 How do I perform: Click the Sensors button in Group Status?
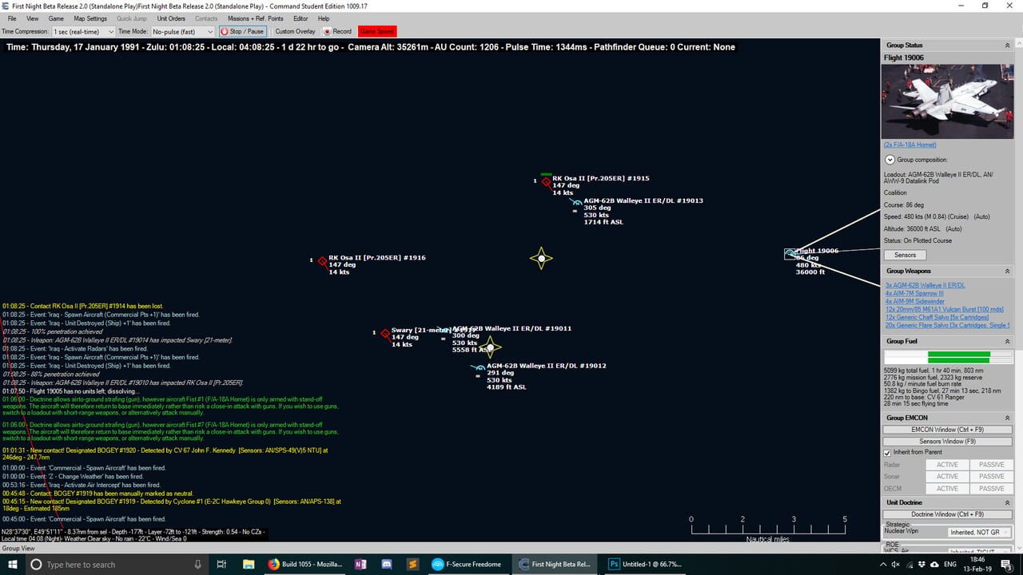(x=905, y=255)
